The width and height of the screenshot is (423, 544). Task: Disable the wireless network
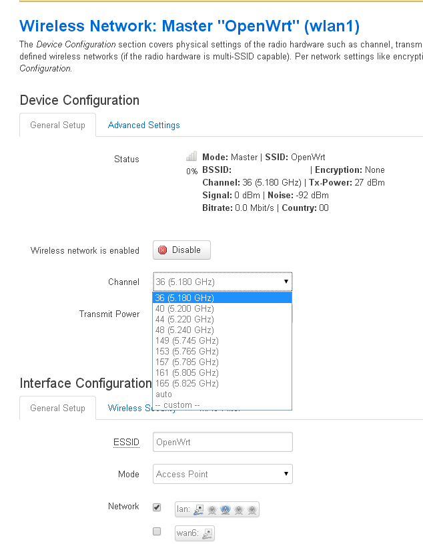tap(181, 250)
